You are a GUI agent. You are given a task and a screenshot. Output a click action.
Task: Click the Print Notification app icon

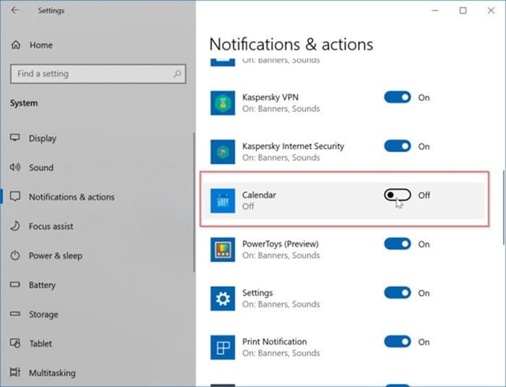click(x=223, y=347)
